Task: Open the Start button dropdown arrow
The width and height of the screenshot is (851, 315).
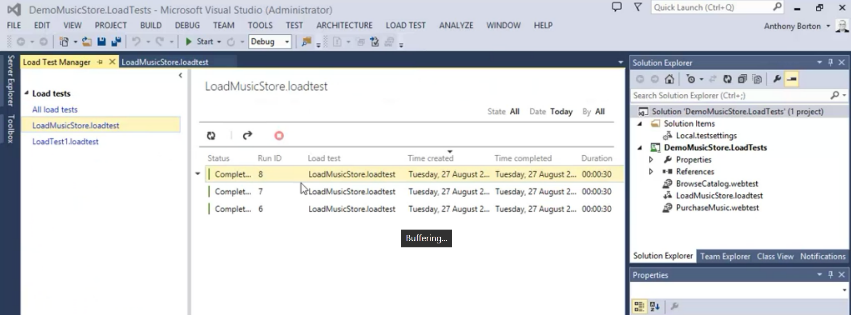Action: (219, 42)
